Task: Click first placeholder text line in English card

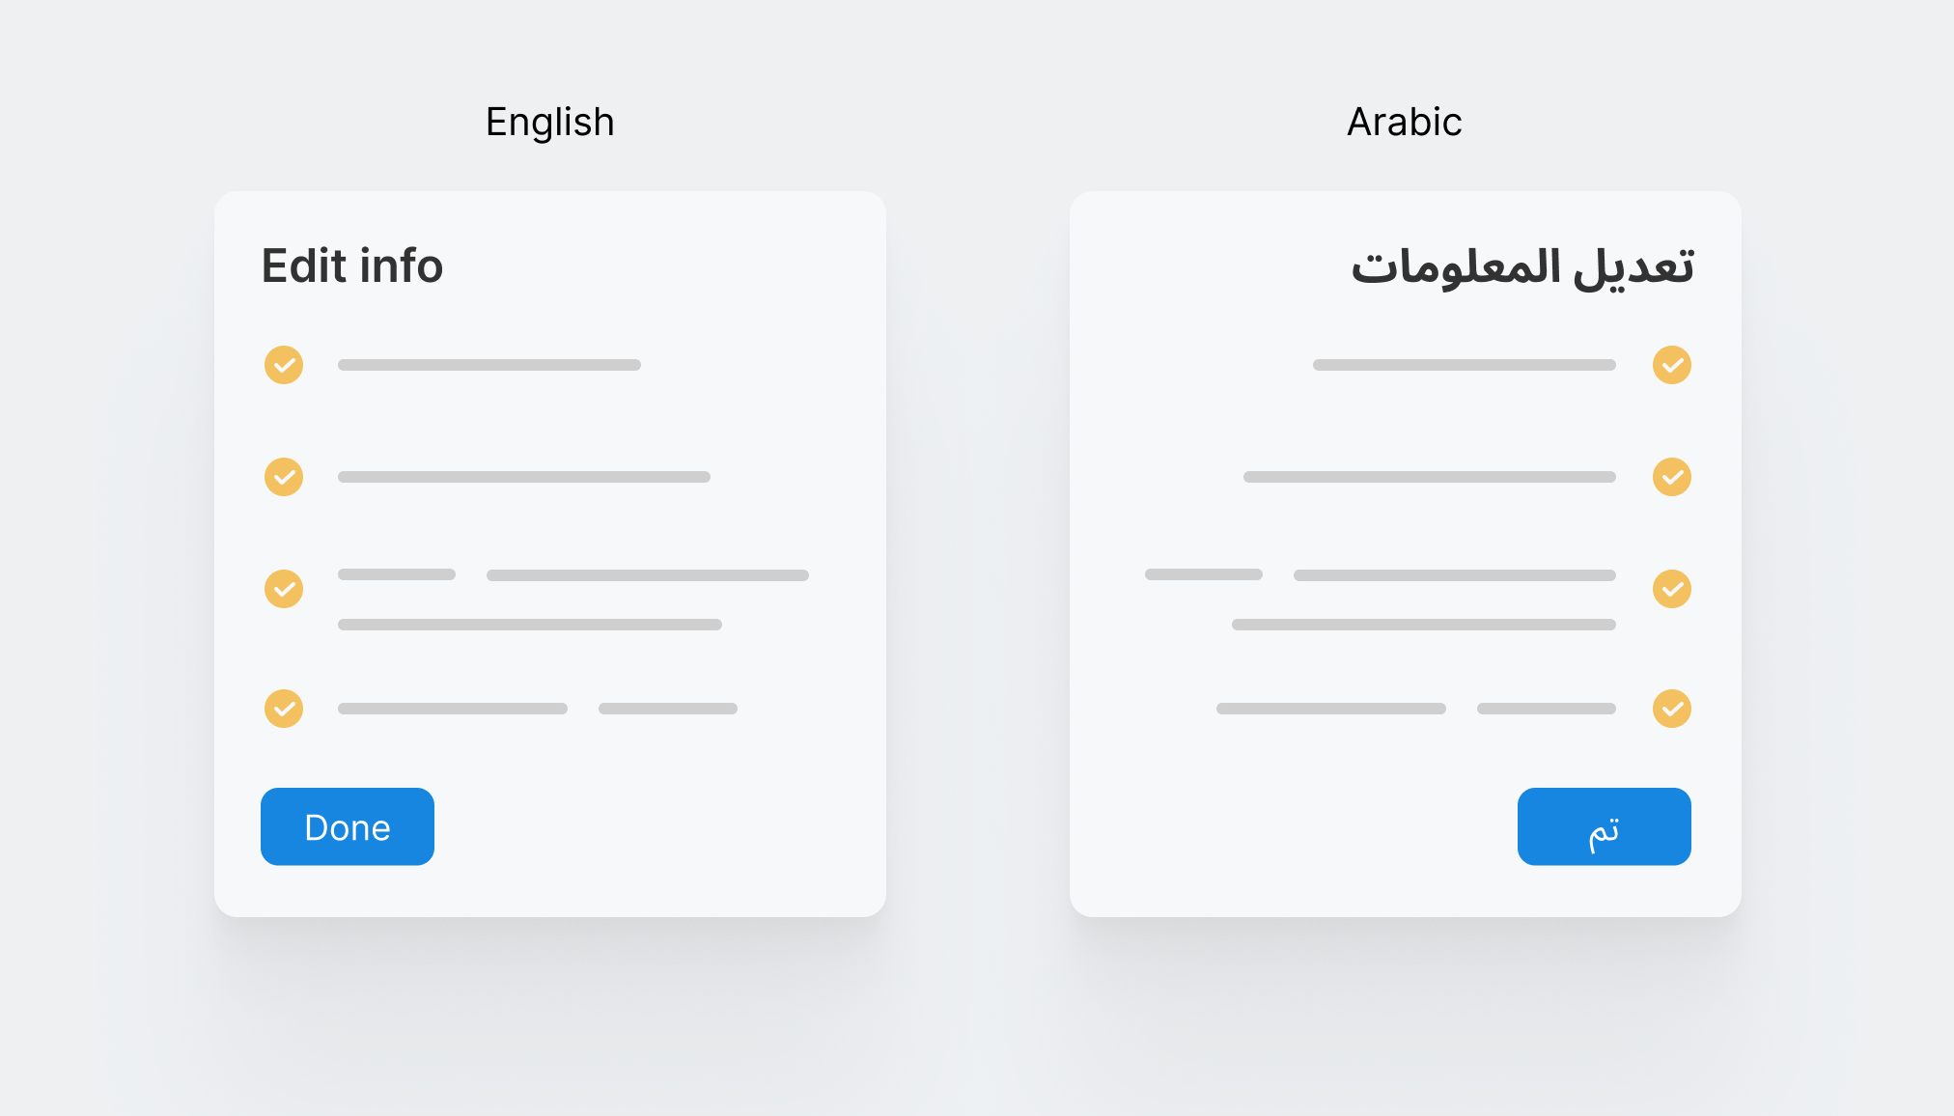Action: tap(489, 365)
